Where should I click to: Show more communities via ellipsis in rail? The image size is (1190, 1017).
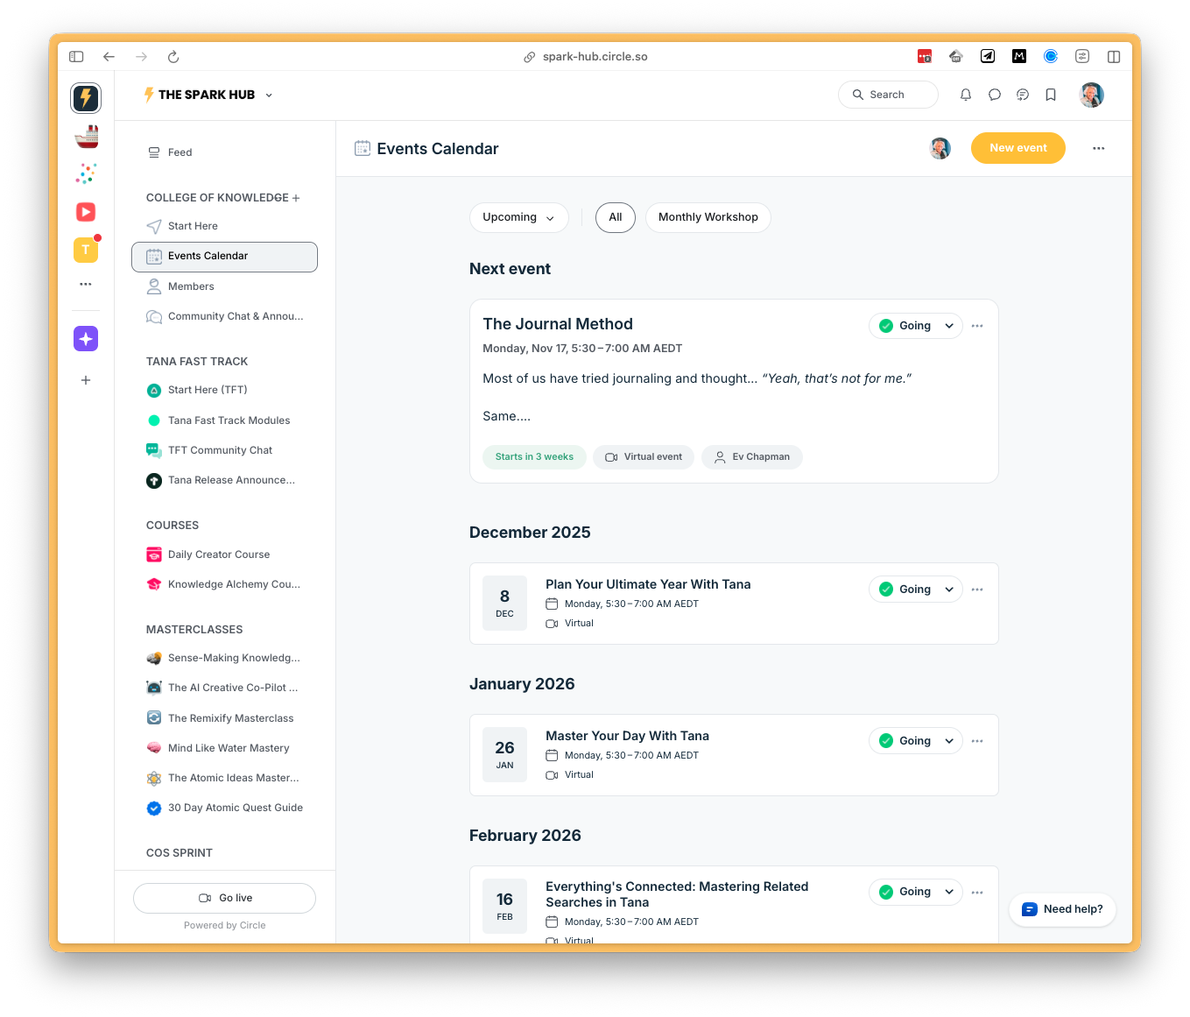tap(86, 284)
